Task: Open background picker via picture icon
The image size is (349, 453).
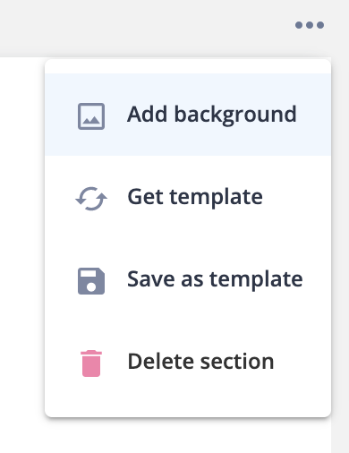Action: 91,116
